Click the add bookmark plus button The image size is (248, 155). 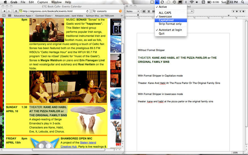tap(16, 11)
